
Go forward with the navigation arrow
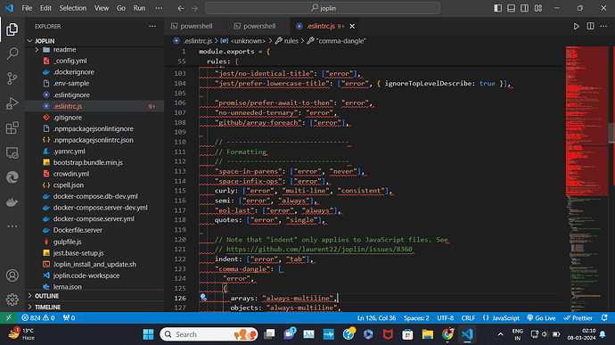pyautogui.click(x=194, y=8)
